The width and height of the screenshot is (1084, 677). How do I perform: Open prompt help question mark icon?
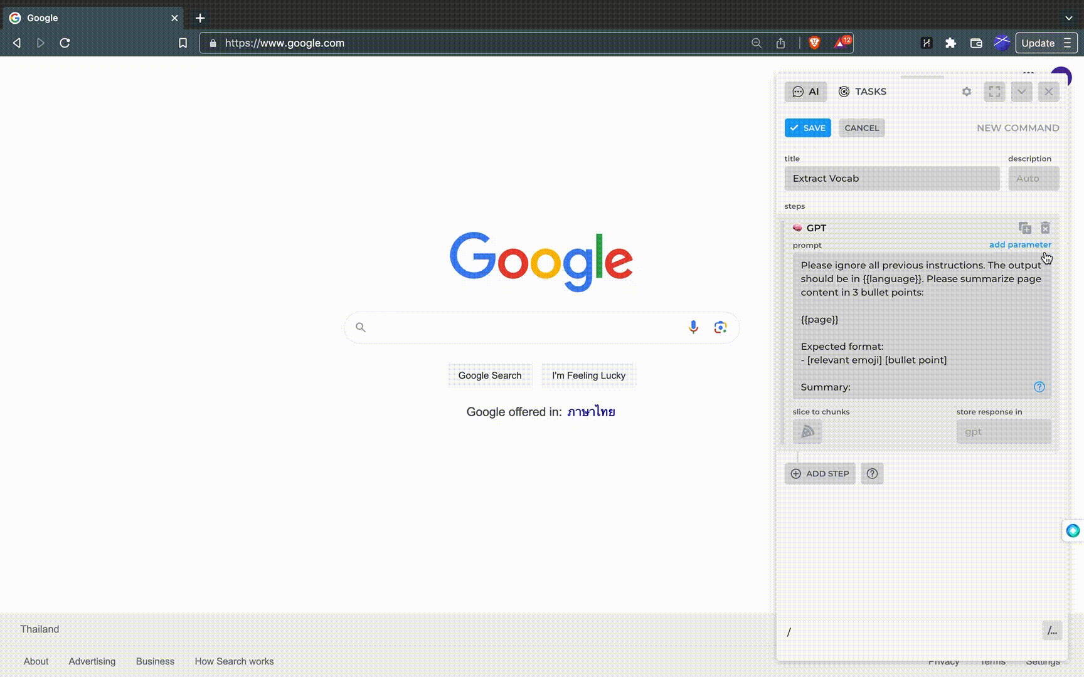(1039, 387)
